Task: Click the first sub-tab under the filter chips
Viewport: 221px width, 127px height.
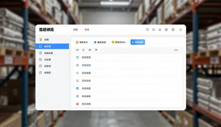Action: click(x=77, y=50)
